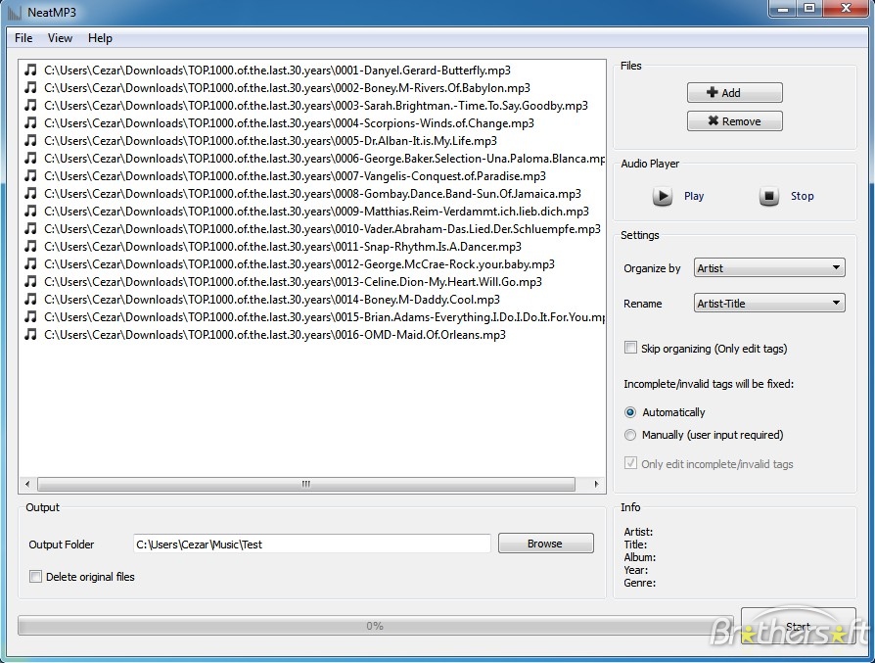Viewport: 875px width, 663px height.
Task: Close the NeatMP3 window
Action: 846,9
